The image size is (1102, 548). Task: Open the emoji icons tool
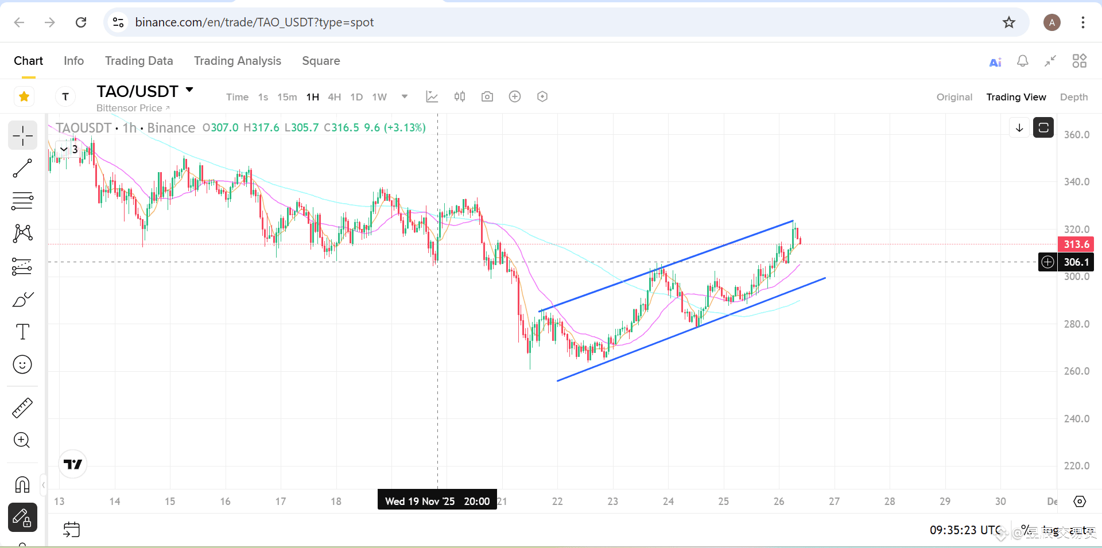[x=22, y=364]
